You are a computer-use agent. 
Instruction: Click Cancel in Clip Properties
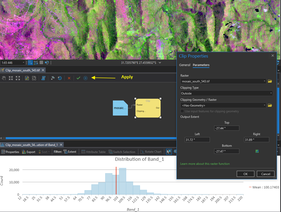click(x=266, y=174)
